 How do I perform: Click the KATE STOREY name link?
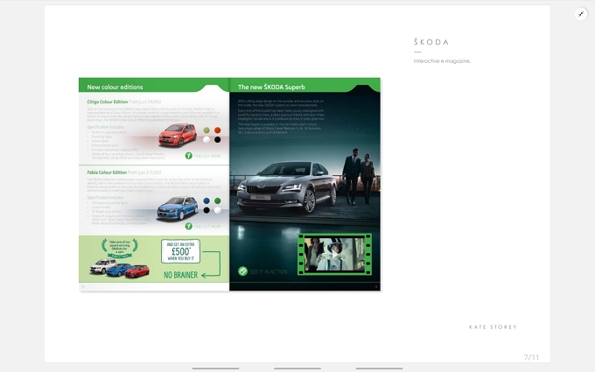coord(493,326)
